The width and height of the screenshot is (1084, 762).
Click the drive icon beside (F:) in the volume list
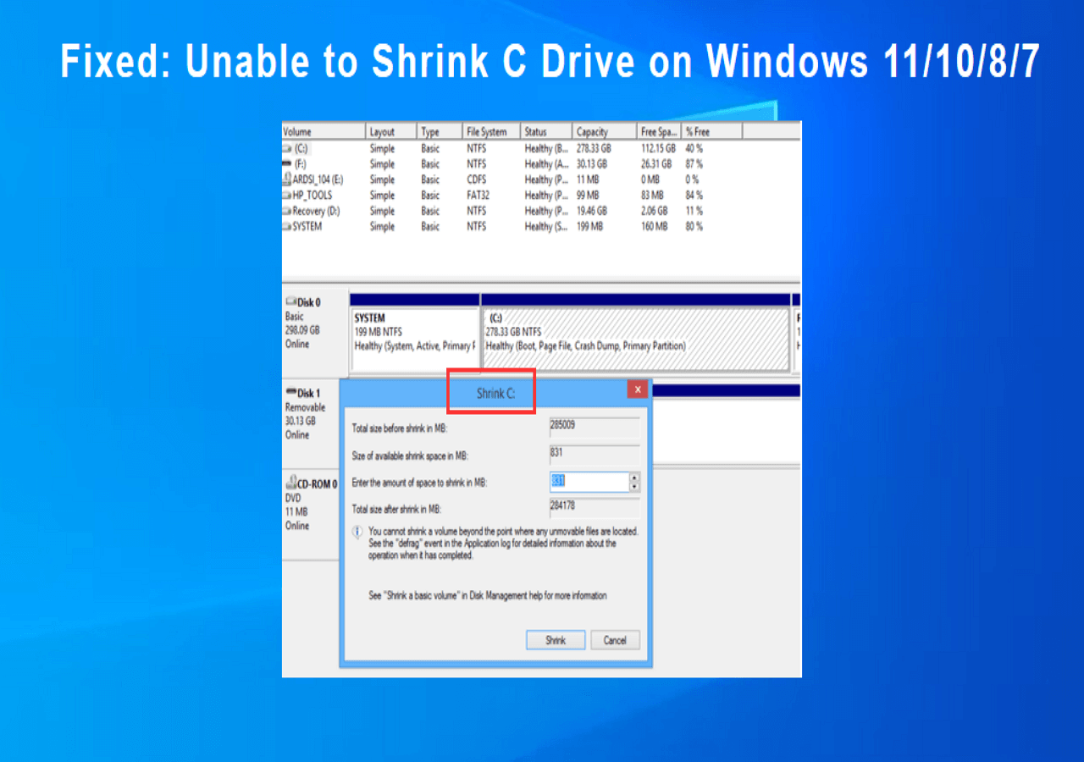287,163
